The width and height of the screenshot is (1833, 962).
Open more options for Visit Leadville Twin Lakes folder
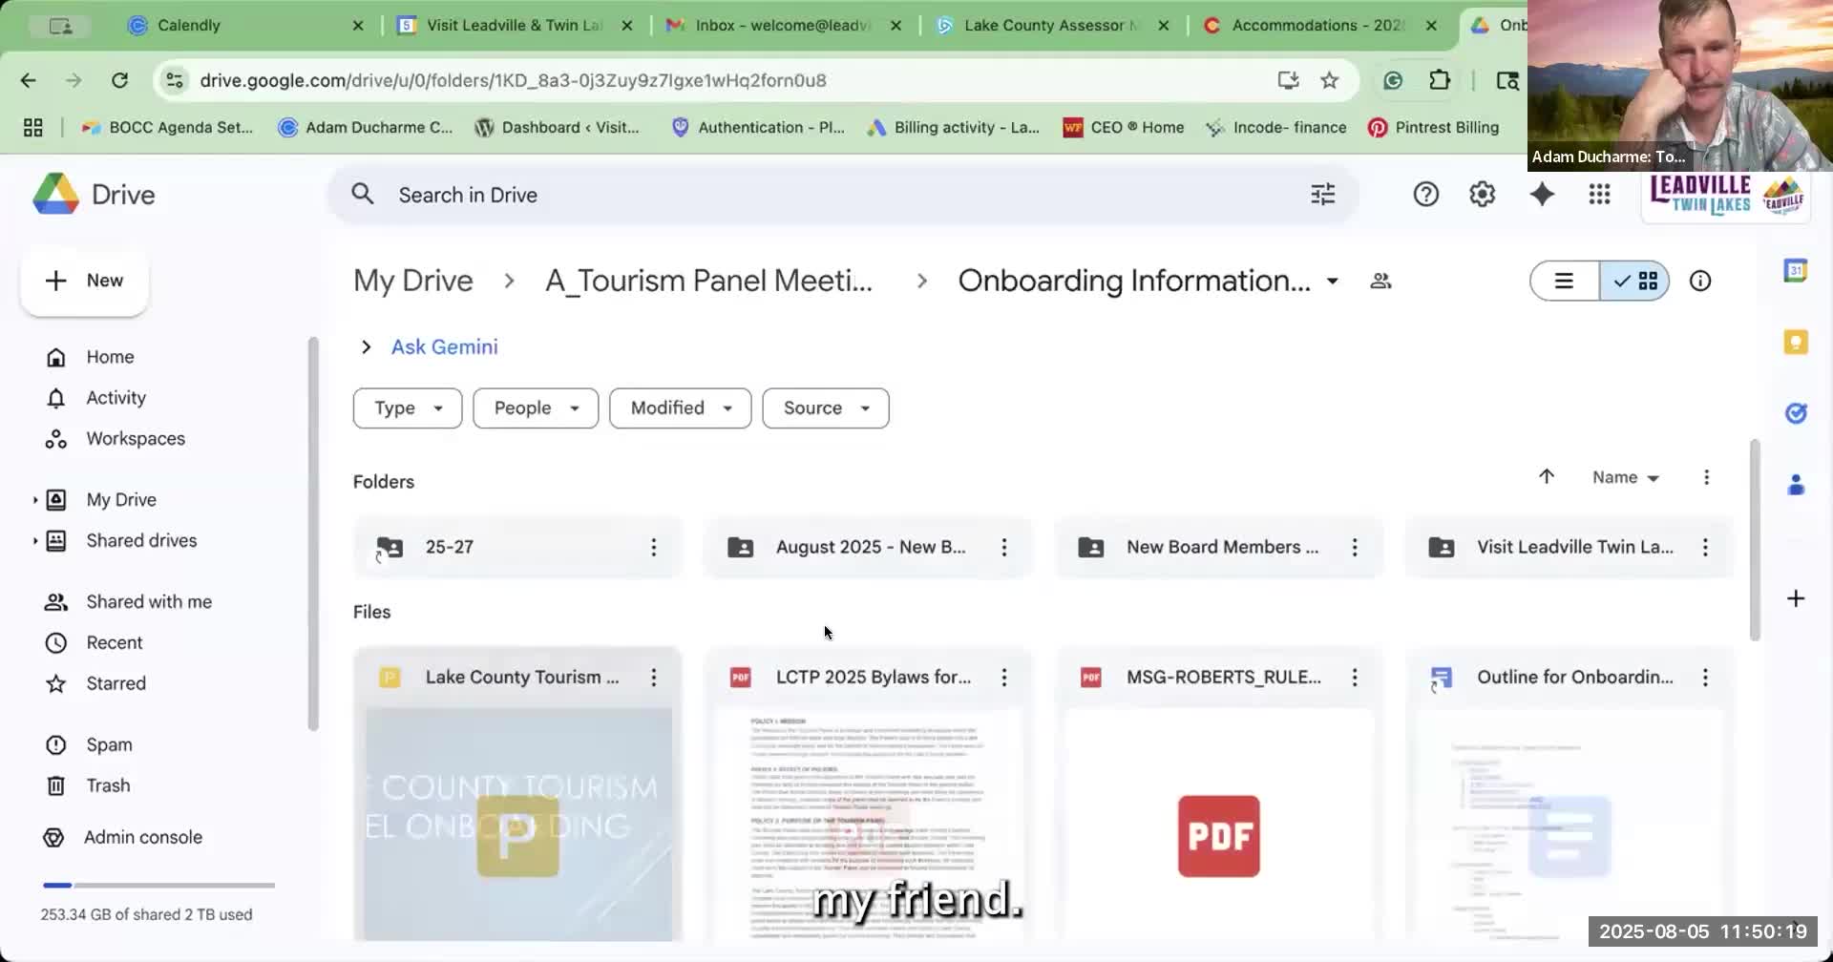pos(1705,547)
